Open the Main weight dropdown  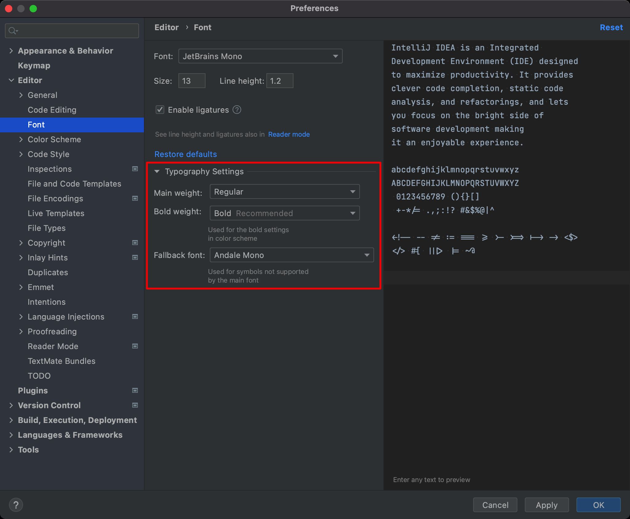[285, 192]
